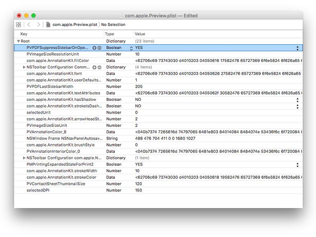
Task: Select com.apple.AnnotationKit.fillColor key
Action: pos(57,61)
